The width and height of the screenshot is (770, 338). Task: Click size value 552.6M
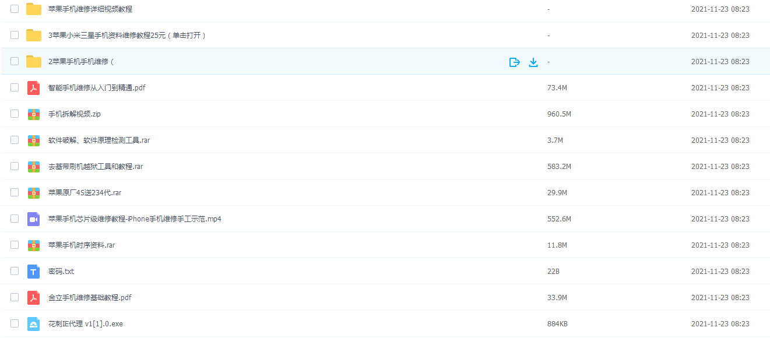click(x=559, y=219)
